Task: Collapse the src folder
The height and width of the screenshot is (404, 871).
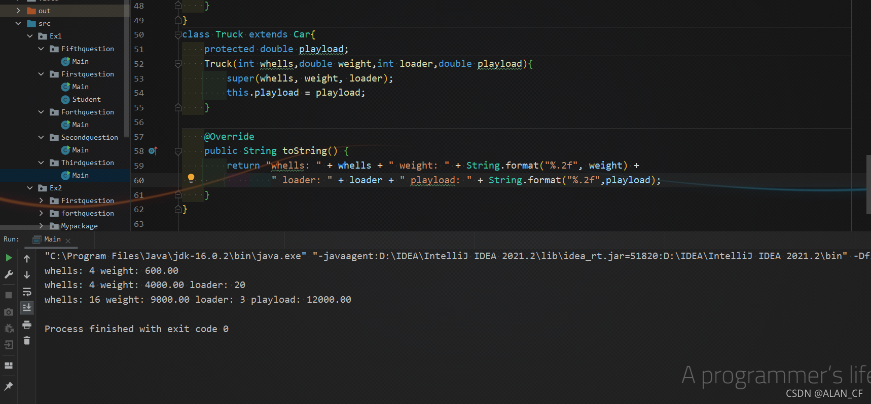Action: 18,23
